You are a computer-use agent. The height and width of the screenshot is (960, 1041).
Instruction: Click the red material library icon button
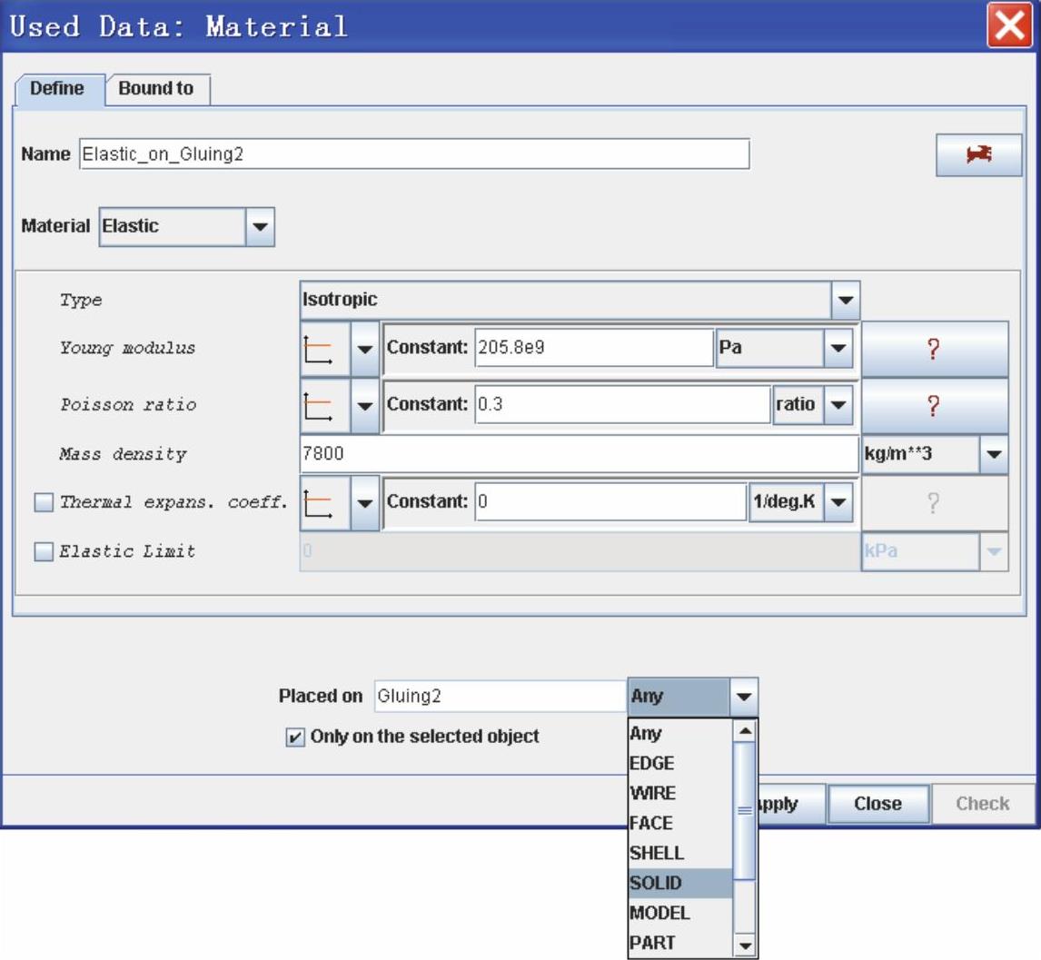(978, 155)
